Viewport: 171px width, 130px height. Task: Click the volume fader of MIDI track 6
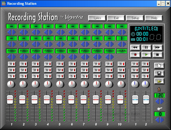pos(71,100)
